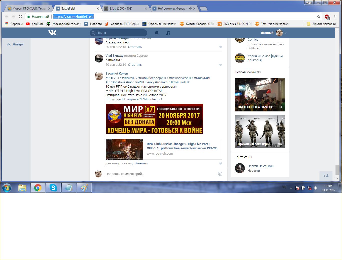Switch to the 1.jpg tab

[125, 9]
